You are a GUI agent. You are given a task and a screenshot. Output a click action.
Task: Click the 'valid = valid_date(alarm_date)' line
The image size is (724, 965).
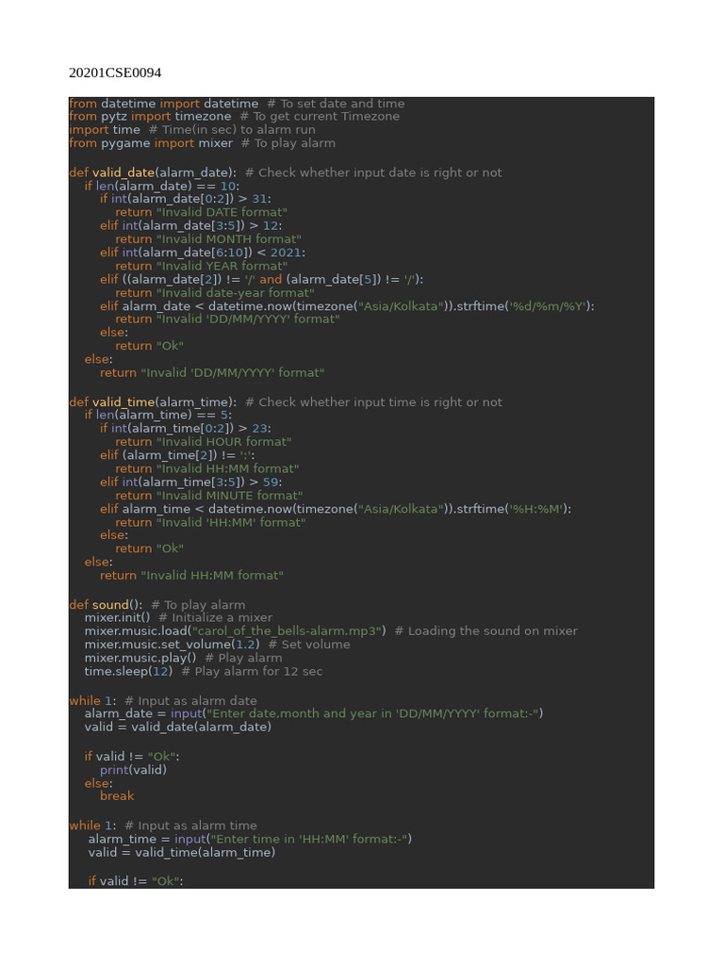click(177, 727)
